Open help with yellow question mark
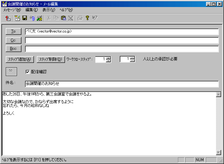 point(87,18)
